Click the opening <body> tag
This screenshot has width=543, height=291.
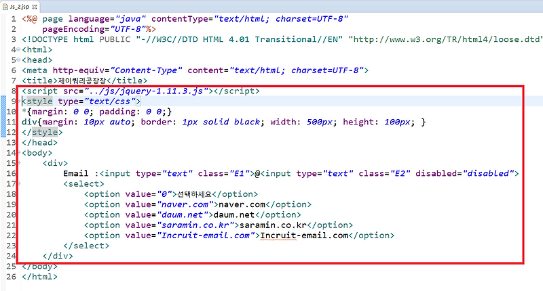[x=37, y=153]
